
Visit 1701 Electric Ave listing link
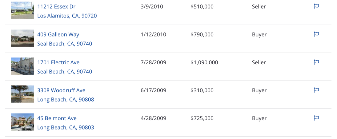coord(58,62)
